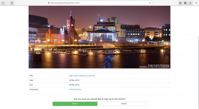The image size is (199, 109).
Task: Click the End row label
Action: click(x=31, y=85)
